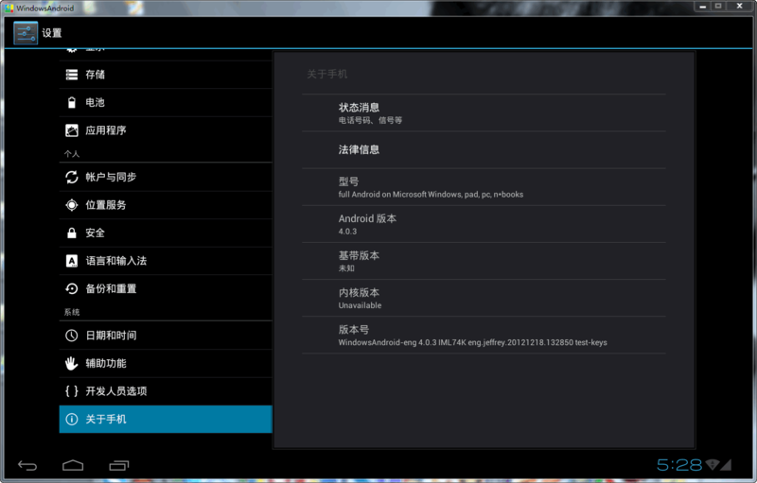
Task: Open 开发人员选项 developer options
Action: [165, 391]
